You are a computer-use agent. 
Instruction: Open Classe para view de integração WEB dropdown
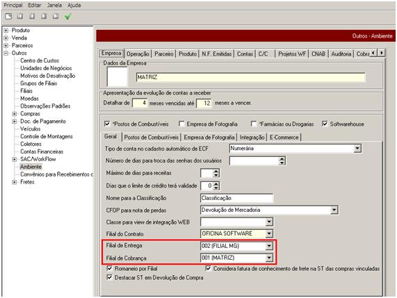pyautogui.click(x=269, y=222)
